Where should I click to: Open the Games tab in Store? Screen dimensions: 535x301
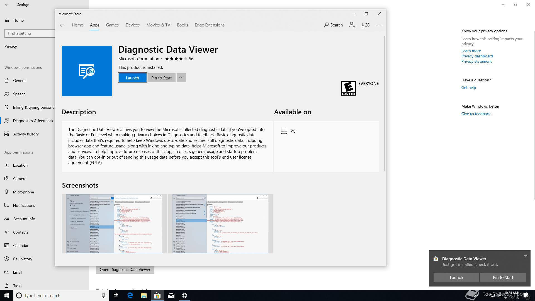(x=112, y=25)
